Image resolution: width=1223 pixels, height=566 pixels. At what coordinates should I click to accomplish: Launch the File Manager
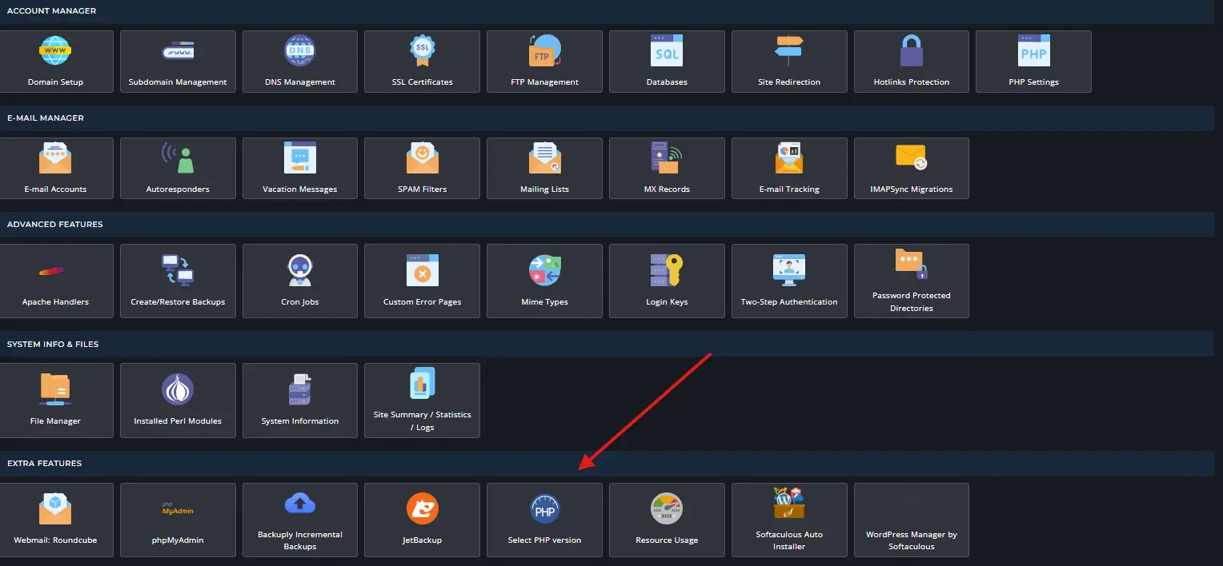[56, 401]
